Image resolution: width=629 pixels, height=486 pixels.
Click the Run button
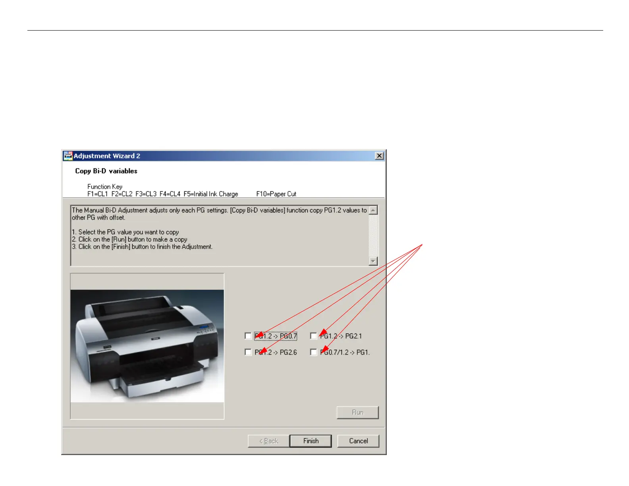pyautogui.click(x=358, y=412)
